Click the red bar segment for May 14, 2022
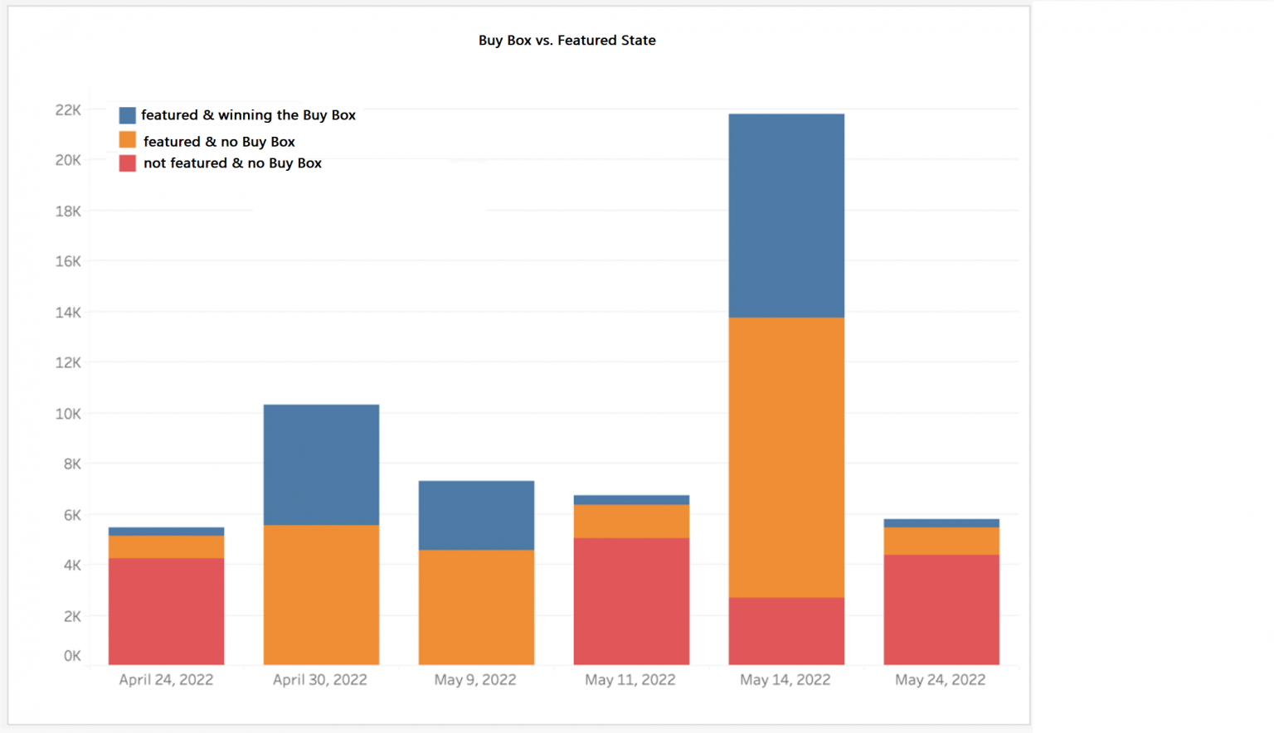The width and height of the screenshot is (1274, 733). (786, 631)
